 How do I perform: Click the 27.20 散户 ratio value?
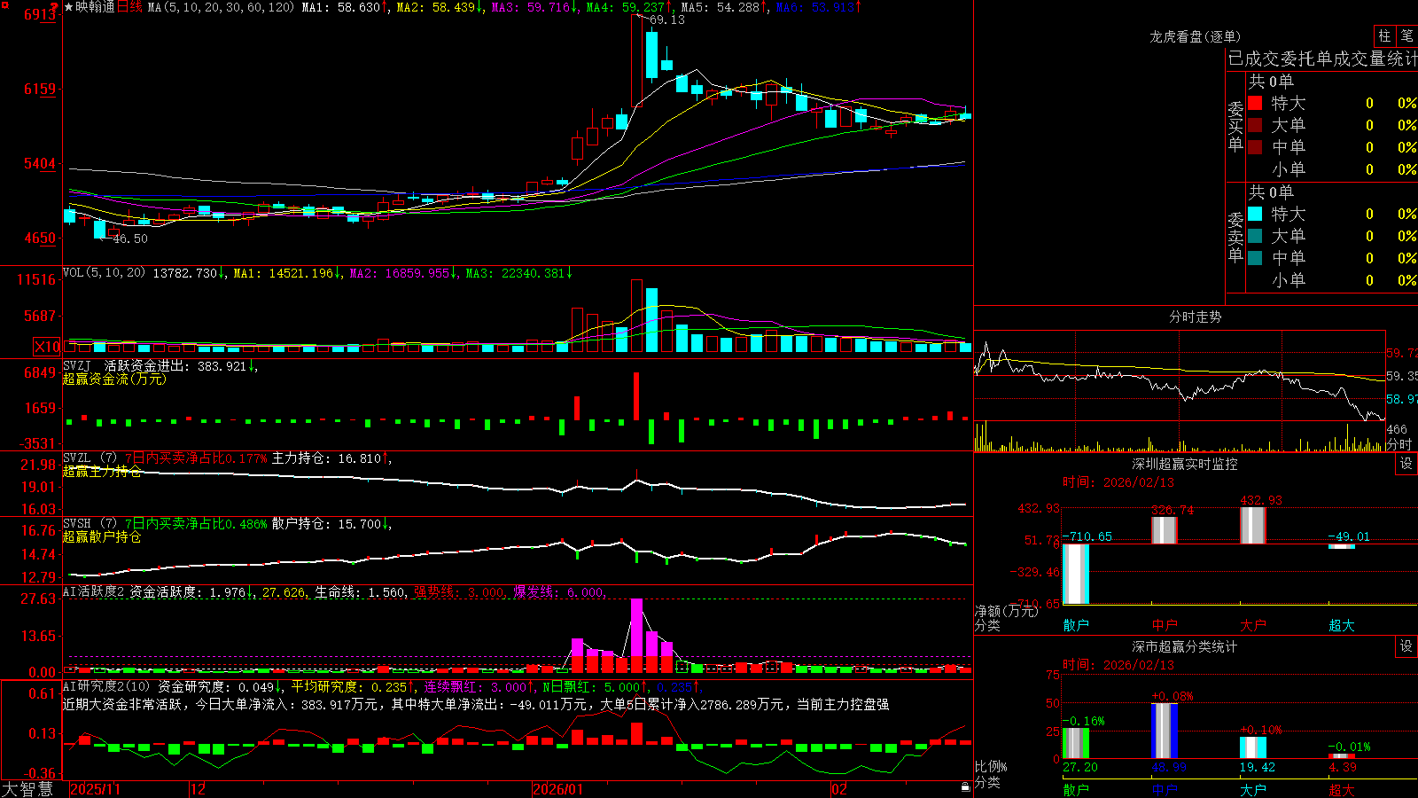point(1080,767)
